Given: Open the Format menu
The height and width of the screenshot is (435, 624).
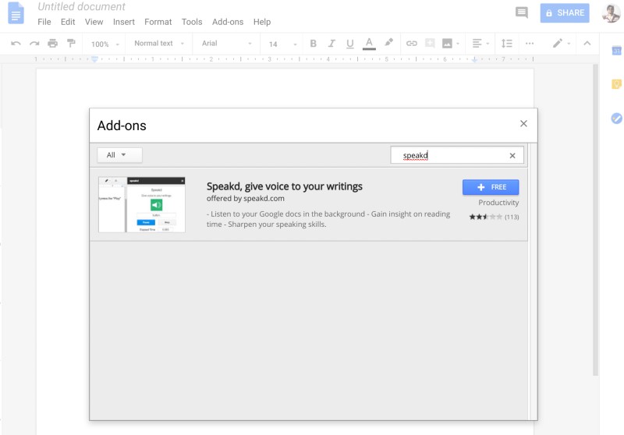Looking at the screenshot, I should tap(158, 22).
